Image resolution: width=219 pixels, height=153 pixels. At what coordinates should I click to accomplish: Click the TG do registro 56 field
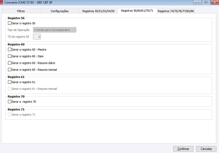pyautogui.click(x=37, y=37)
